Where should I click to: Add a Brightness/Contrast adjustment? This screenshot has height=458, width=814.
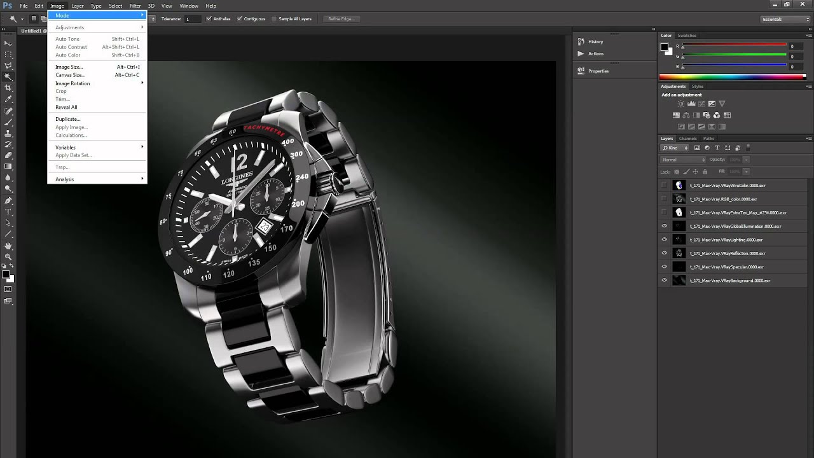click(x=681, y=104)
